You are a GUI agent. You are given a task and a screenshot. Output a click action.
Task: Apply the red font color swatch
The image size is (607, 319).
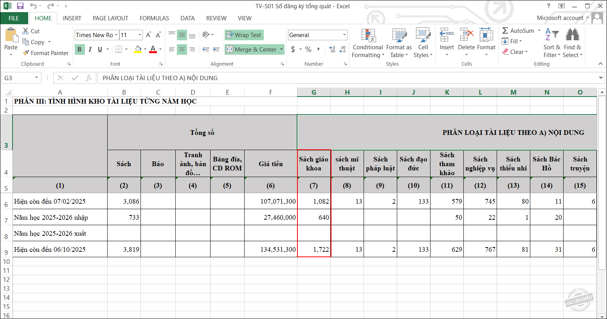(153, 49)
